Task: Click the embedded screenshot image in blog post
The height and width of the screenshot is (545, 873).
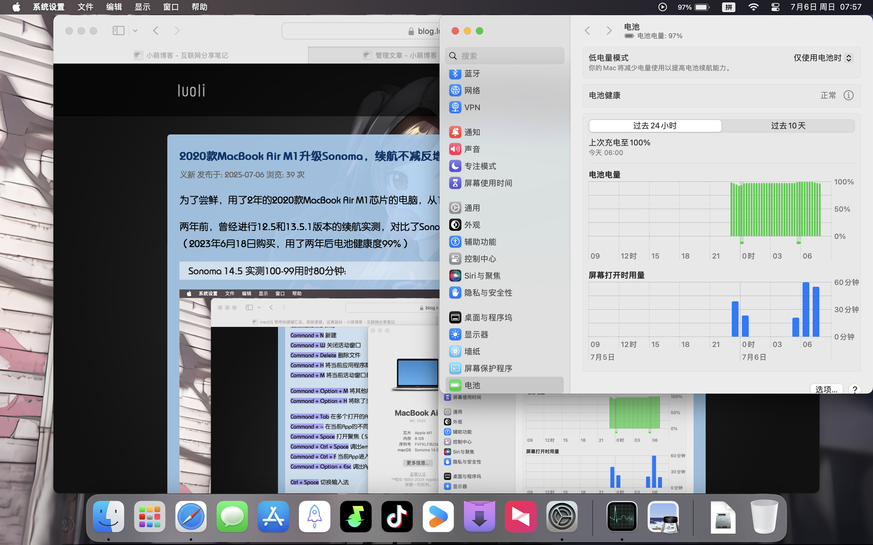Action: coord(309,391)
